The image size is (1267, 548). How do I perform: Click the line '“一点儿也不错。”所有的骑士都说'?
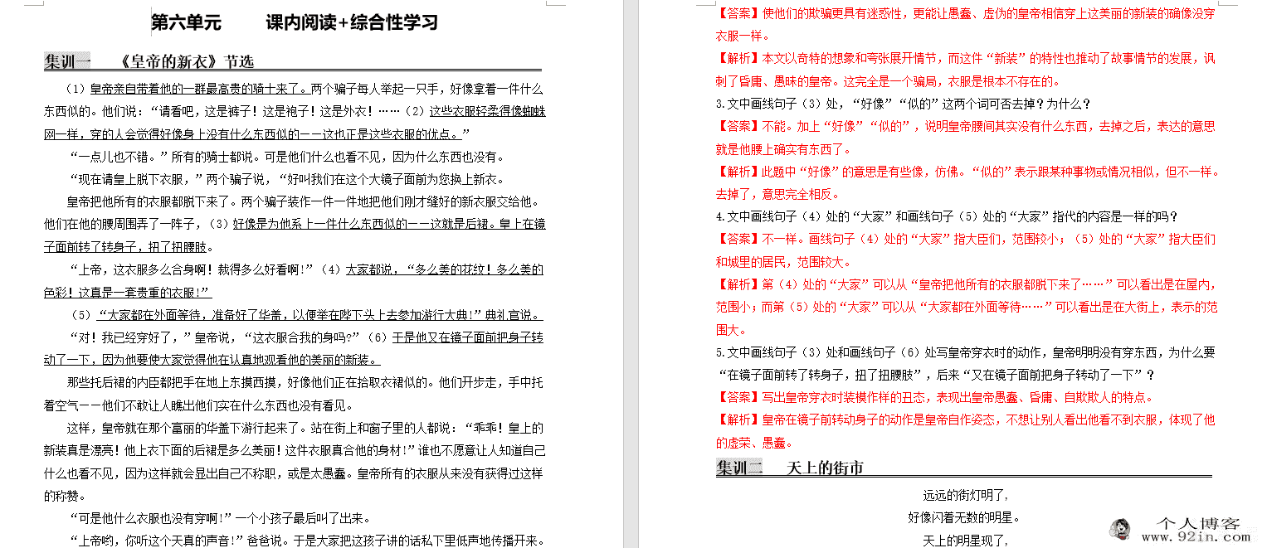[287, 157]
